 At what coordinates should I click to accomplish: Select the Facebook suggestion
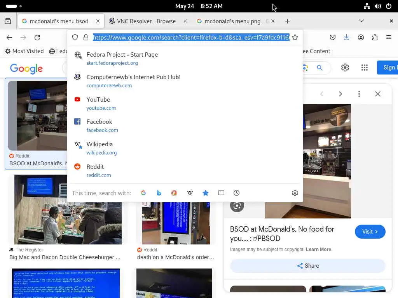coord(185,126)
